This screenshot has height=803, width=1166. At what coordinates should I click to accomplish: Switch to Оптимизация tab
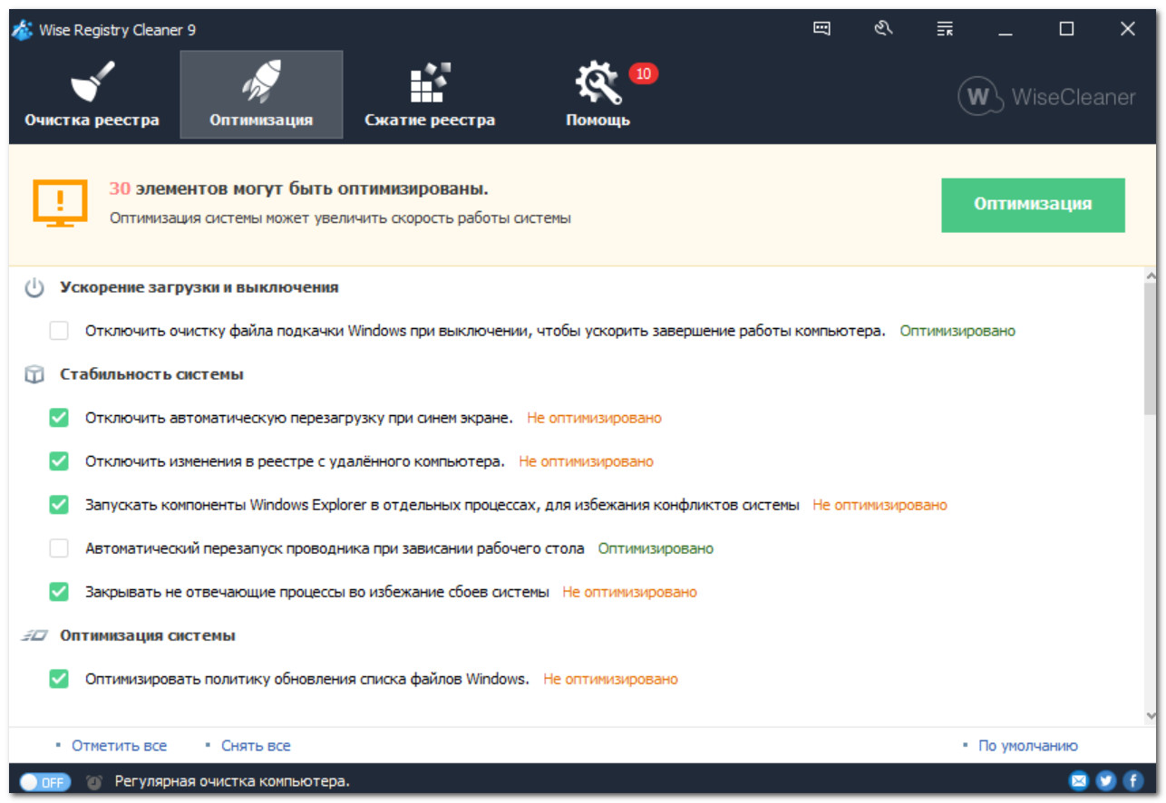[x=261, y=94]
